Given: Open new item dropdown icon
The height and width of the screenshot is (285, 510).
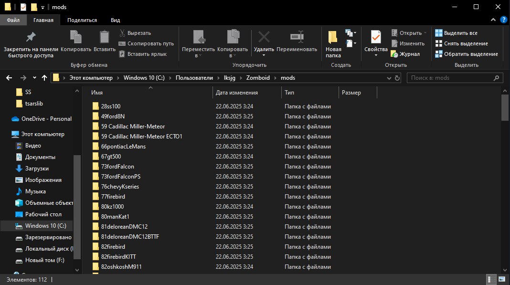Looking at the screenshot, I should point(351,33).
